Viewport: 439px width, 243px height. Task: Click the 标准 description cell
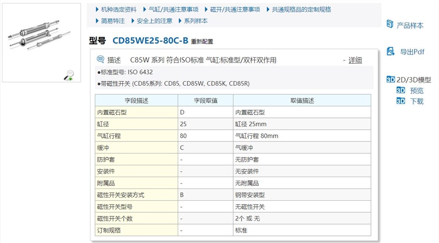(x=302, y=230)
